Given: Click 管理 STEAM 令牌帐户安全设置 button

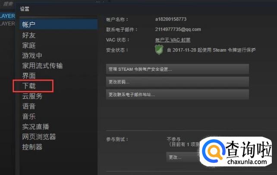Looking at the screenshot, I should [x=177, y=69].
